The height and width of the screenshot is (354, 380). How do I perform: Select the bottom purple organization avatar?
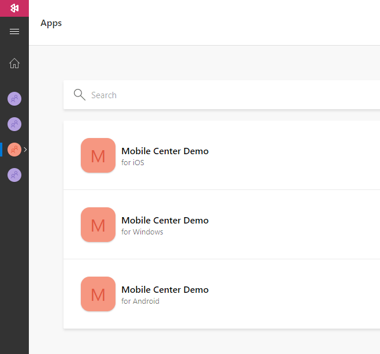click(x=14, y=175)
